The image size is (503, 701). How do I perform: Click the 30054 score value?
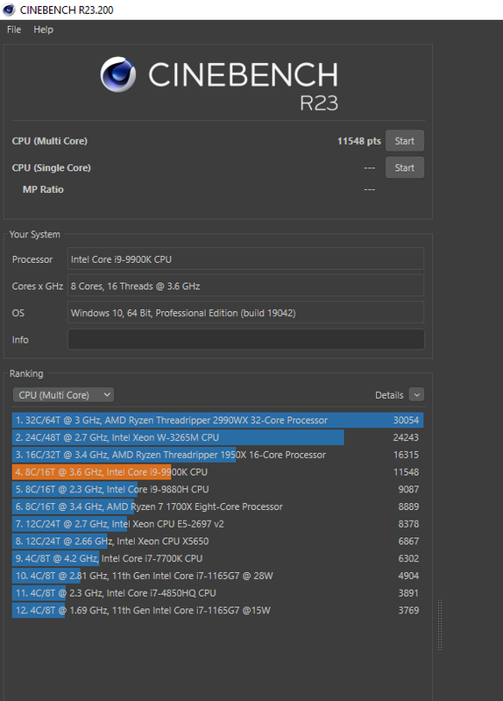pyautogui.click(x=406, y=421)
